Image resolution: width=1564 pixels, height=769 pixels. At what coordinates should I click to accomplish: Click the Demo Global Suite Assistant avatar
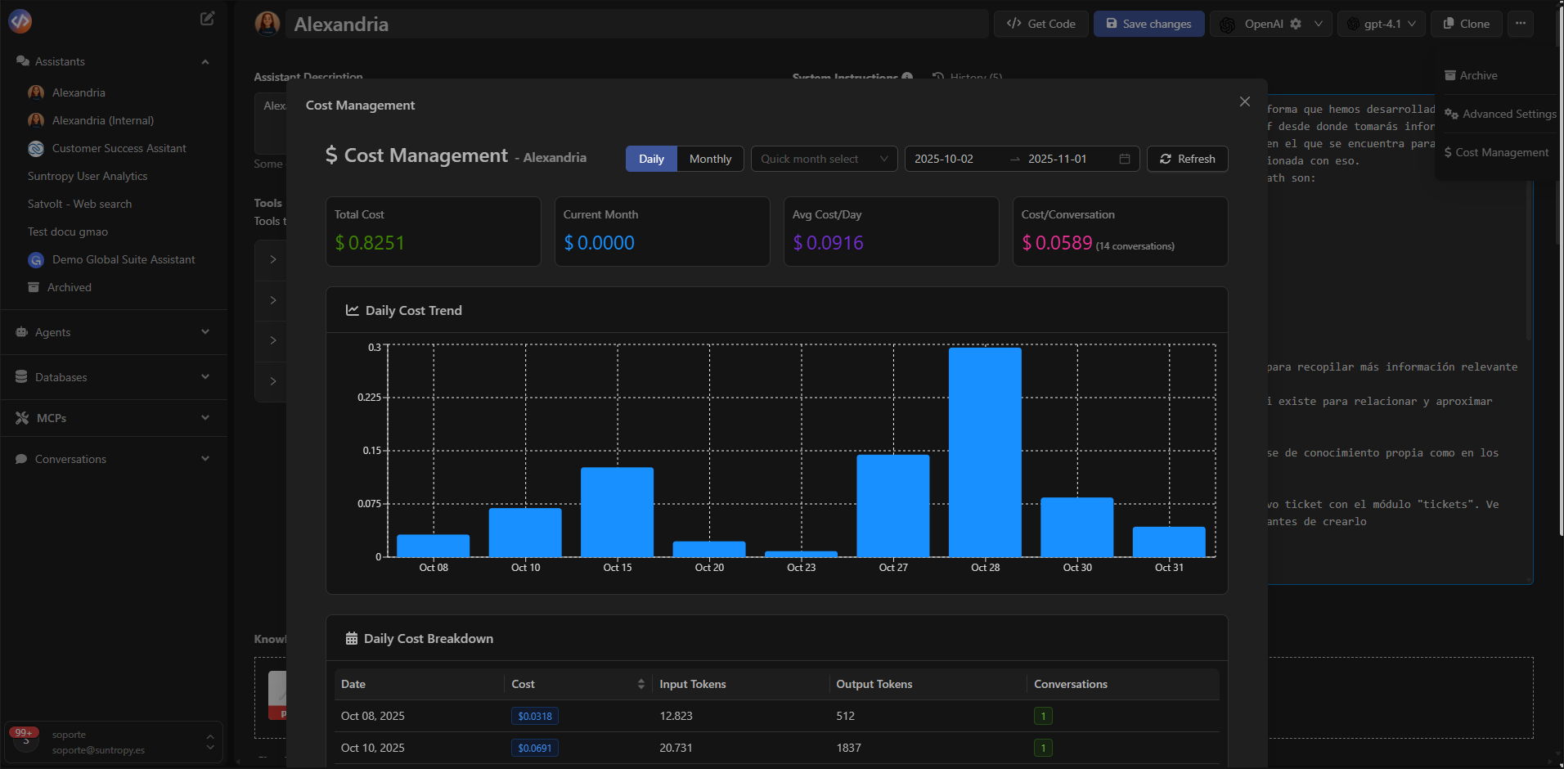[36, 260]
